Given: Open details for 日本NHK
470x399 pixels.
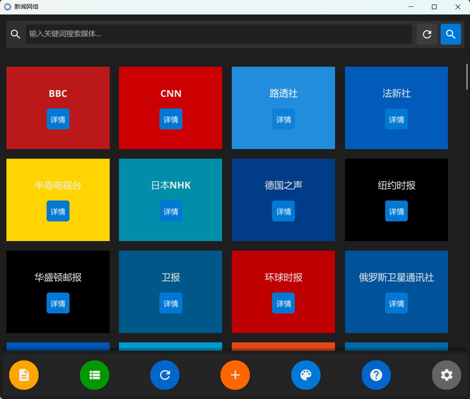Looking at the screenshot, I should (x=171, y=211).
